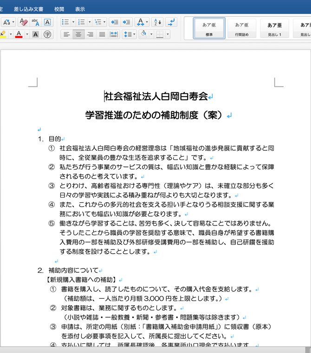Screen dimensions: 311x353
Task: Apply yellow text highlight color
Action: click(x=3, y=34)
